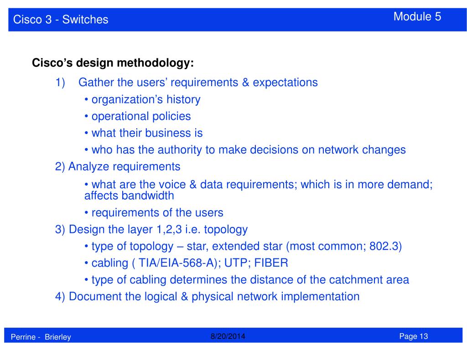Click the "cabling ( TIA/EIA-568-A)" bullet
Screen dimensions: 467x350
tap(189, 263)
